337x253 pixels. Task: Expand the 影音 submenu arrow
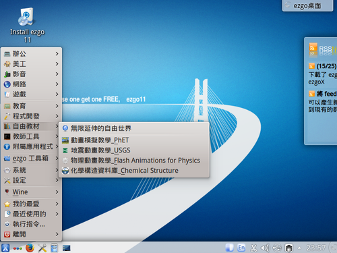click(x=57, y=74)
